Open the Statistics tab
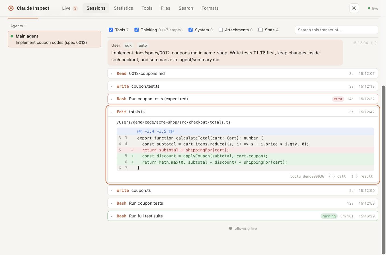Screen dimensions: 386x255 tap(123, 8)
